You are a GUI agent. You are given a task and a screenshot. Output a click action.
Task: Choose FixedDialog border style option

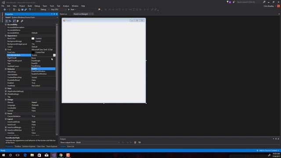43,66
